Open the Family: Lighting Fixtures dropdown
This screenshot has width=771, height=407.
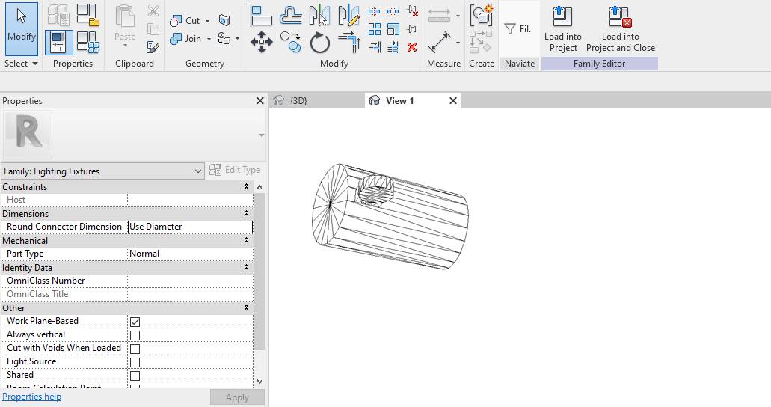pyautogui.click(x=102, y=171)
